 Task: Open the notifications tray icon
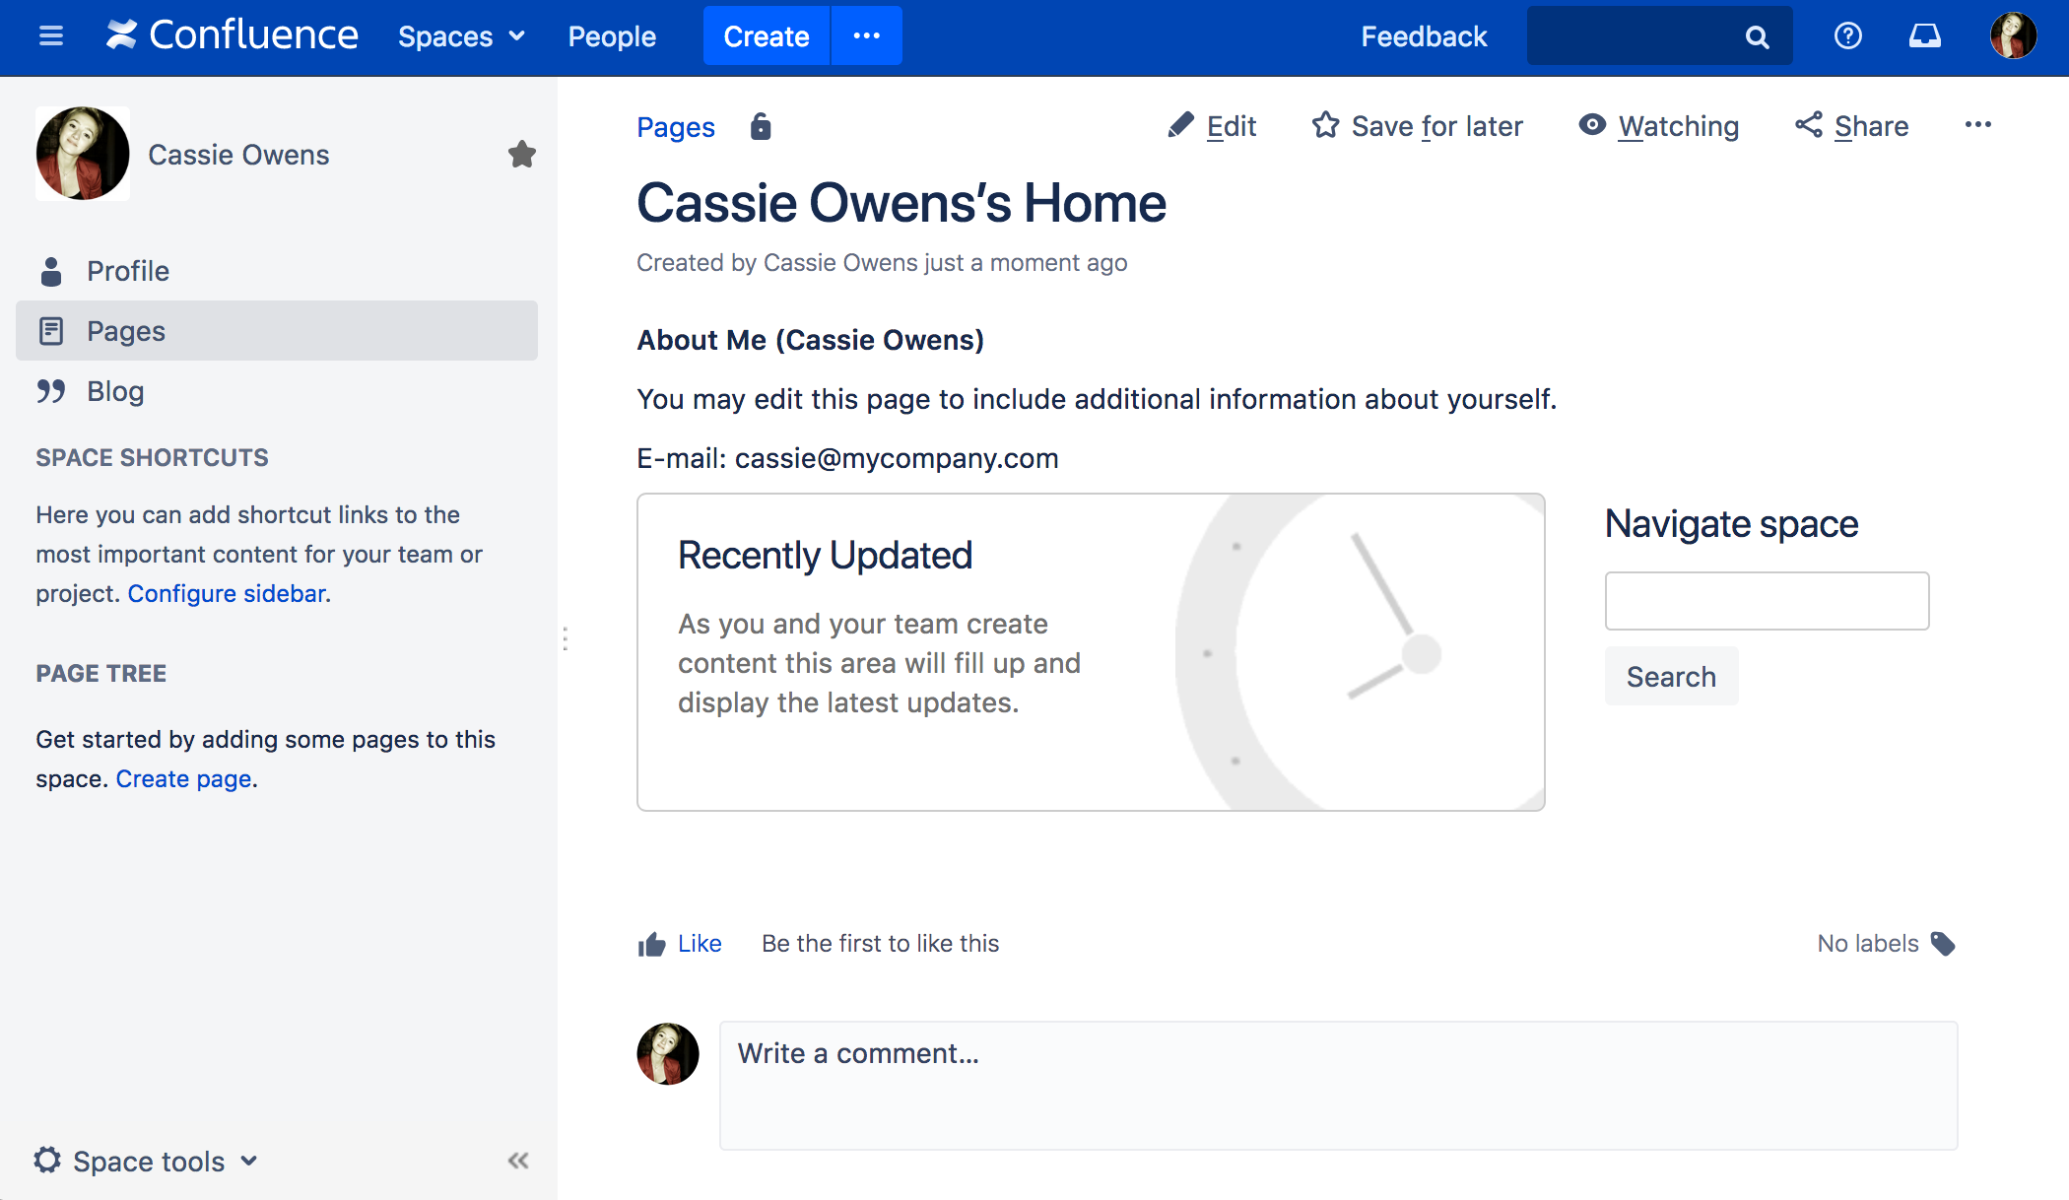(1924, 36)
